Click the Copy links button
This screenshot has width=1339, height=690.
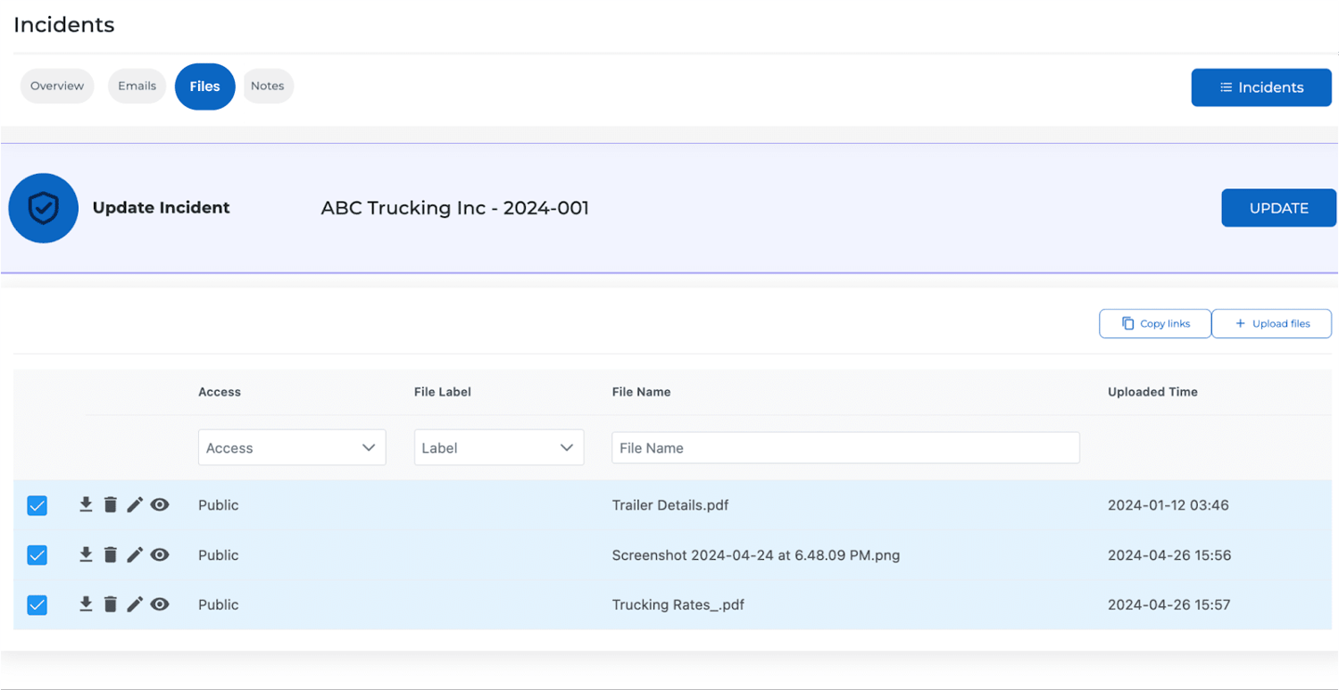1155,324
